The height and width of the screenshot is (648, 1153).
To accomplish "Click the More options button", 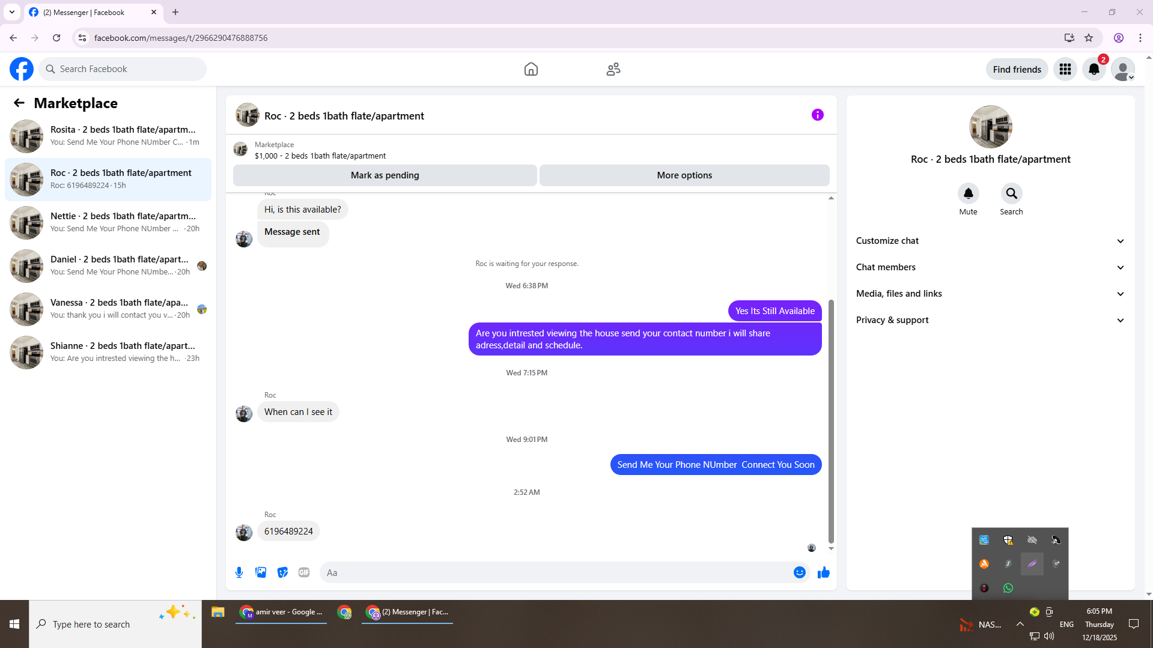I will click(684, 175).
